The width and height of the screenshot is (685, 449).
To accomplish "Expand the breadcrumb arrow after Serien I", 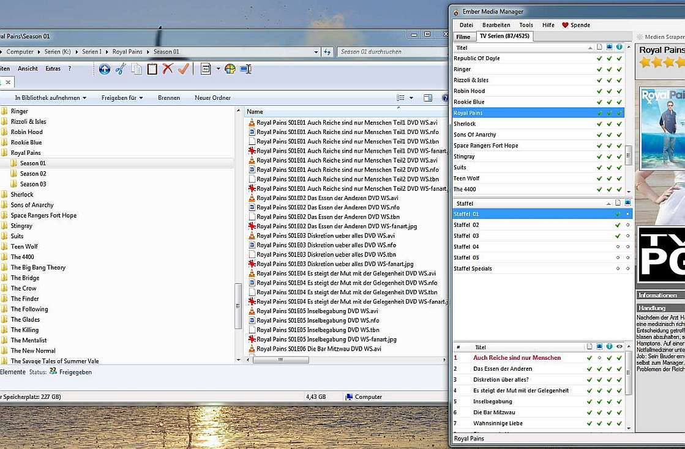I will [107, 52].
